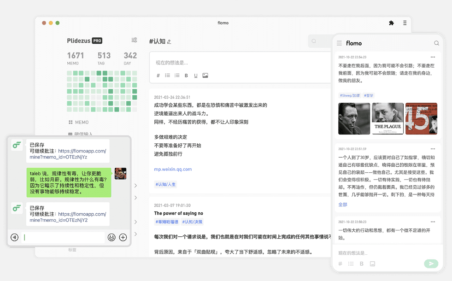452x281 pixels.
Task: Click user avatar beside green taleb message
Action: tap(121, 174)
